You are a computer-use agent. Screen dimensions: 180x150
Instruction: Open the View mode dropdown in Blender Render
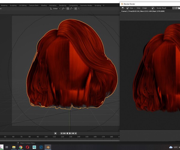[130, 8]
